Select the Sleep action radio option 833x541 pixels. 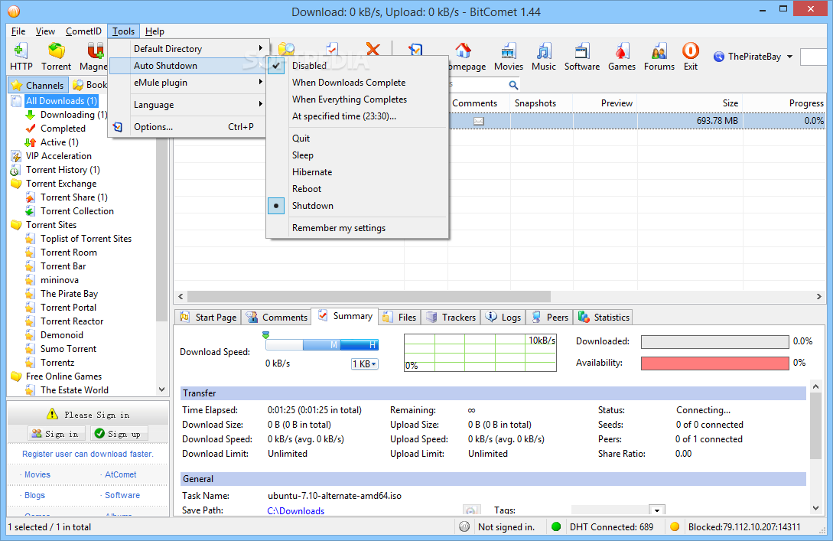pos(357,155)
